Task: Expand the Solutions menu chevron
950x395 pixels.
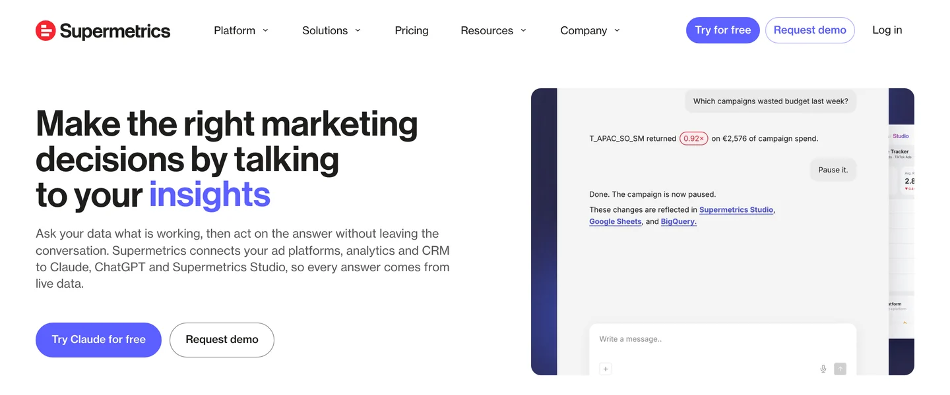Action: pyautogui.click(x=358, y=30)
